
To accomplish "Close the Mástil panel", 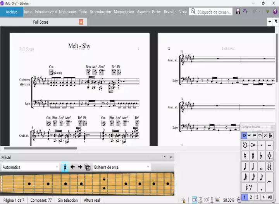I will [x=171, y=157].
